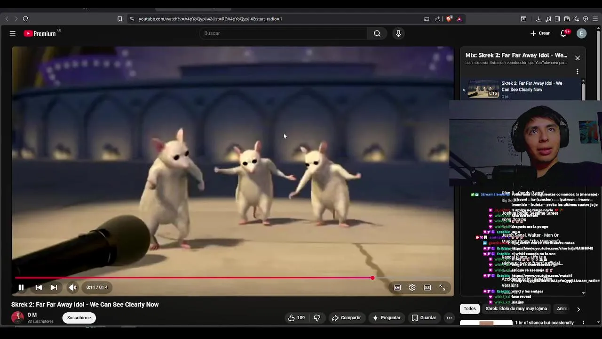Open browser main menu
The height and width of the screenshot is (339, 602).
click(595, 19)
